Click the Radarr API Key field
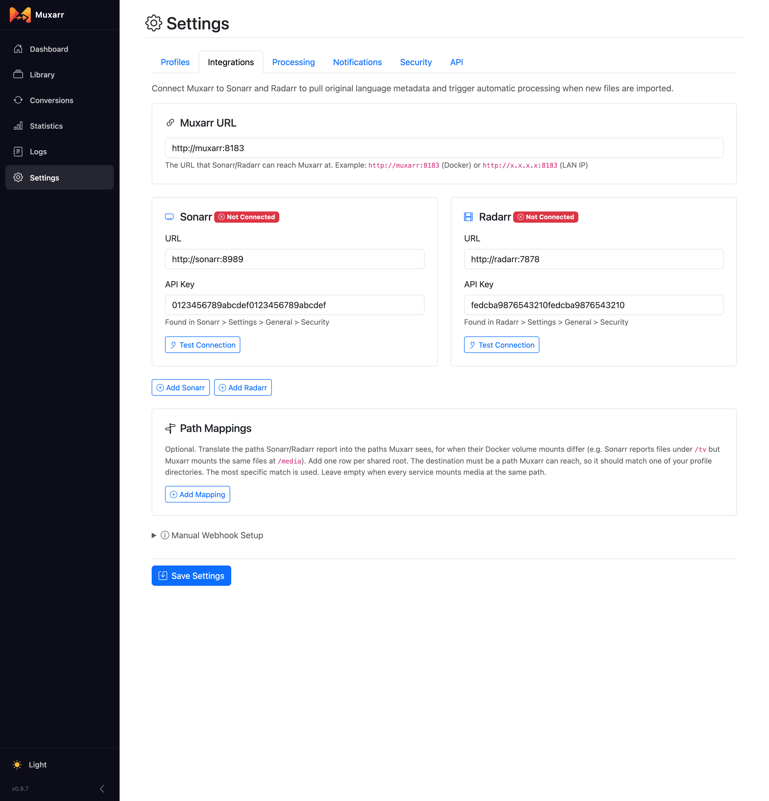Screen dimensions: 769x801 tap(593, 305)
